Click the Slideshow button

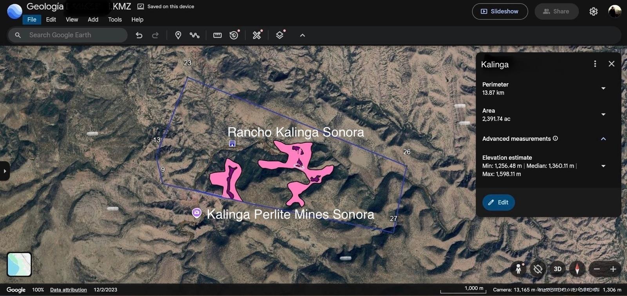(x=500, y=11)
